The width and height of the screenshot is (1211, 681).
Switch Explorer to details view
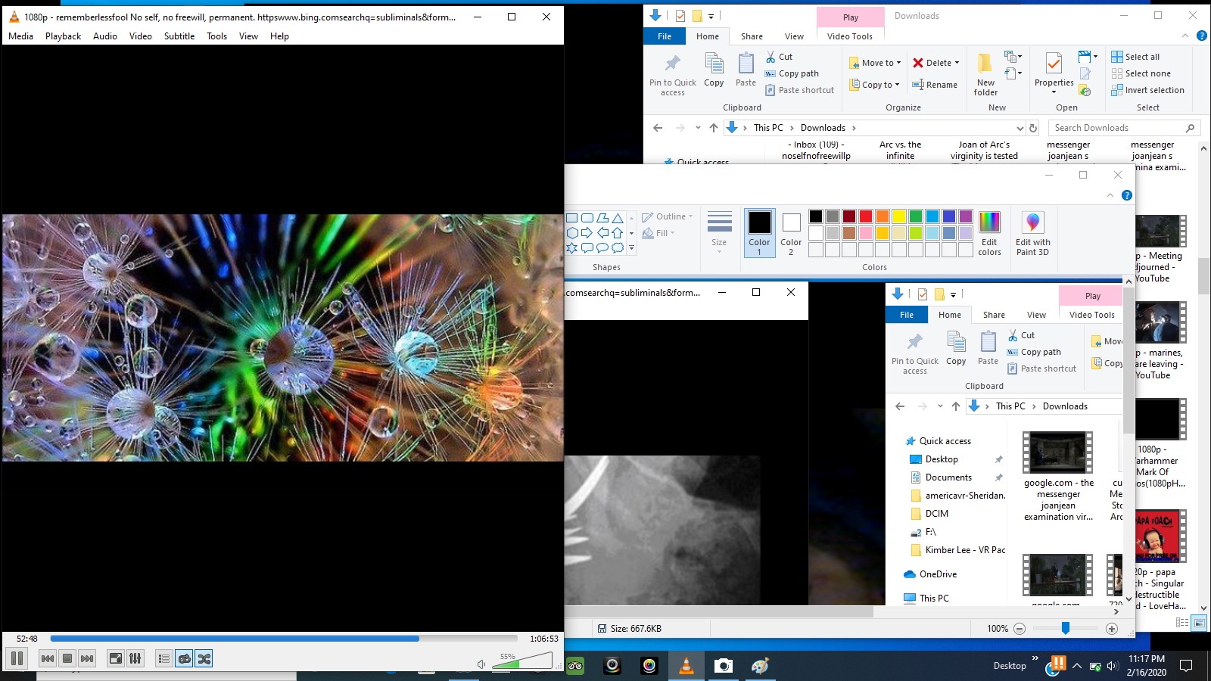tap(1182, 623)
